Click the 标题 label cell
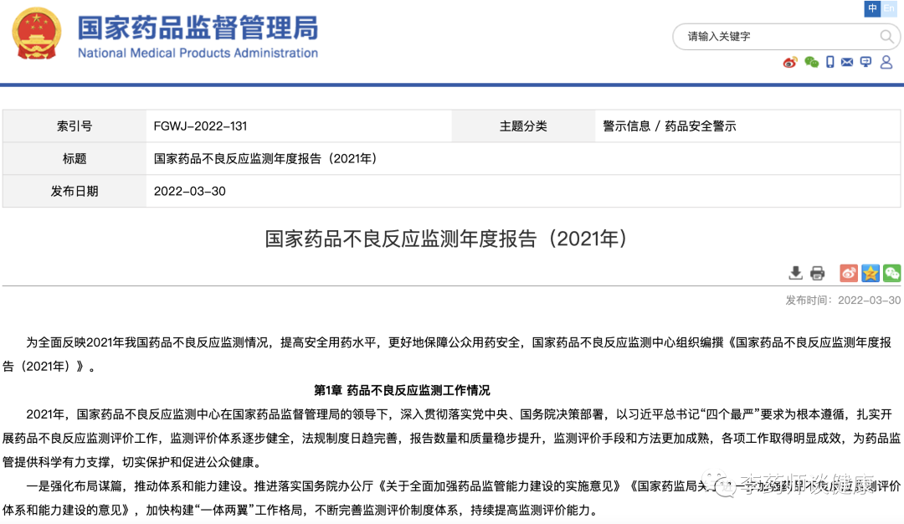Screen dimensions: 904x524 74,158
